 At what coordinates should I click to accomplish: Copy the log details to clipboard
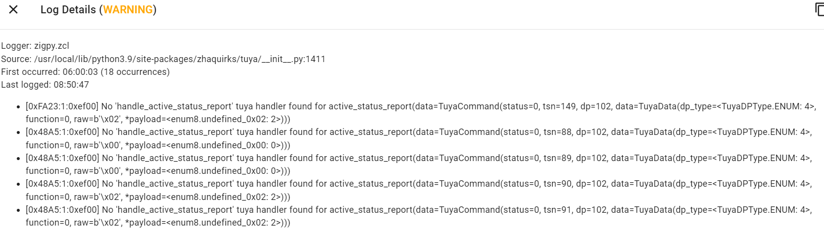[819, 9]
